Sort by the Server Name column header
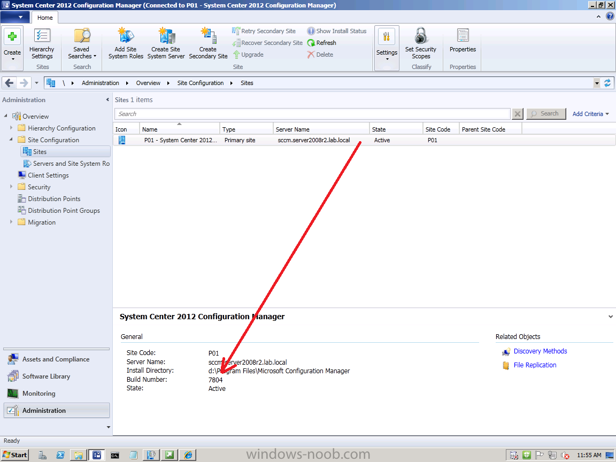 coord(321,129)
